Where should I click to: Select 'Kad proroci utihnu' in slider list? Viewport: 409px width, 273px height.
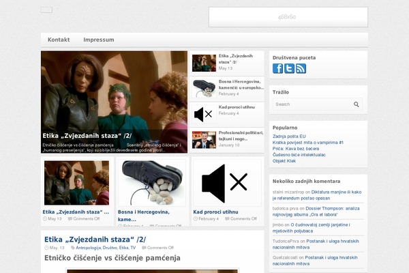pos(237,107)
